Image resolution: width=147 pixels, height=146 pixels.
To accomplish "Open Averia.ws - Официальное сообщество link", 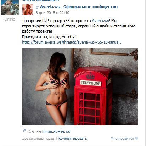I will click(79, 7).
